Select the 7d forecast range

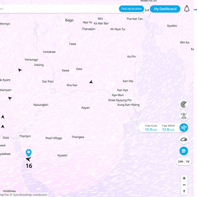(x=188, y=162)
